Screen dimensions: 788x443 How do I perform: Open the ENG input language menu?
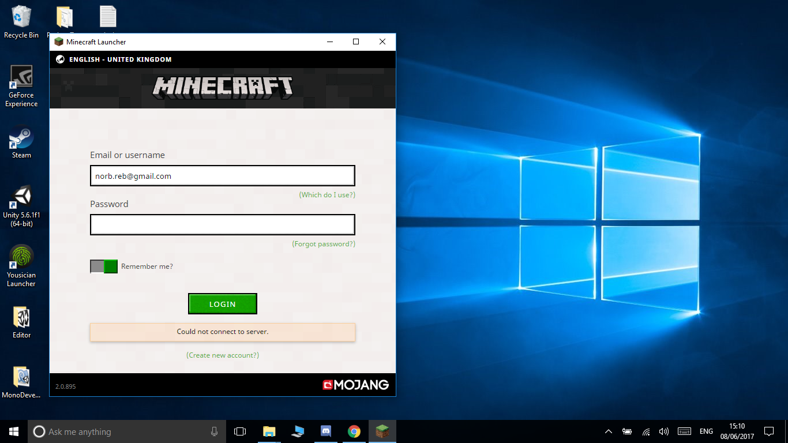[706, 431]
